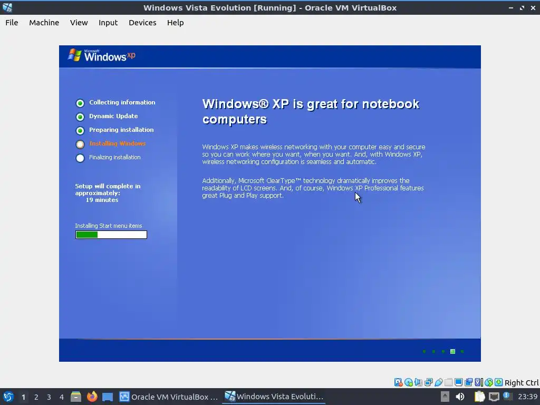Click the Windows XP logo in setup header

pos(102,55)
